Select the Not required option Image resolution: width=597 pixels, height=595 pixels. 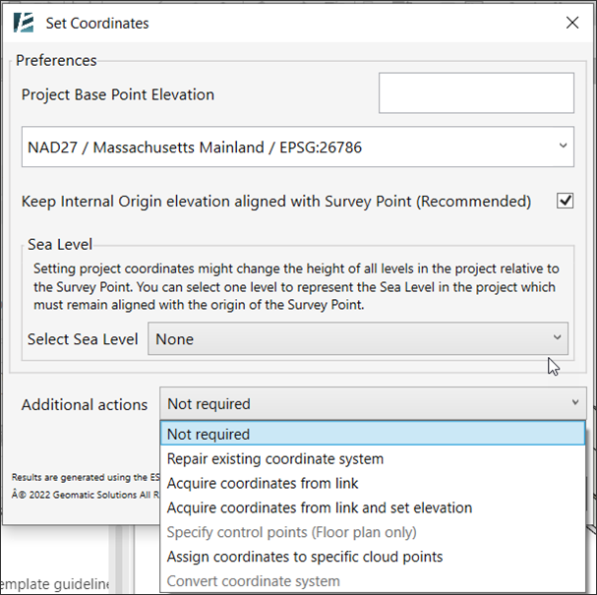[373, 433]
